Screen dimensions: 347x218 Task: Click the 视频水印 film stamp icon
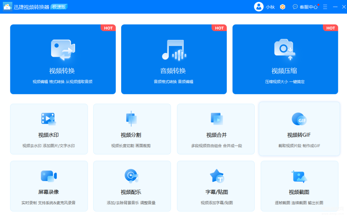click(x=49, y=119)
